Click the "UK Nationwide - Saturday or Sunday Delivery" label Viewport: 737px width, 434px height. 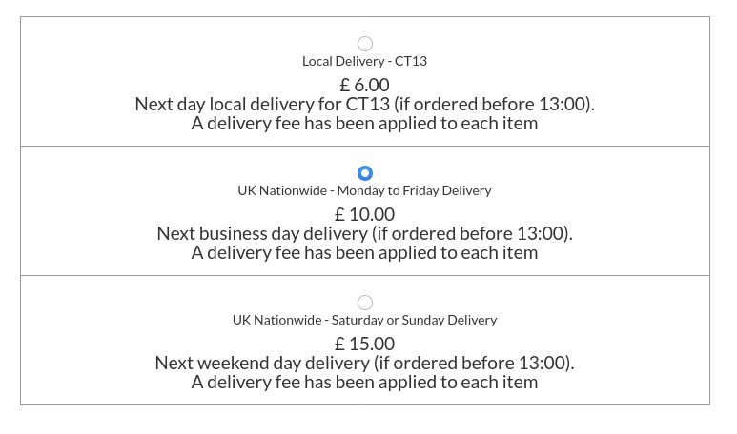tap(364, 320)
